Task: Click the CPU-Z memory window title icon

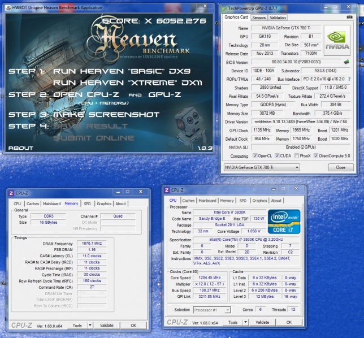Action: coord(11,193)
